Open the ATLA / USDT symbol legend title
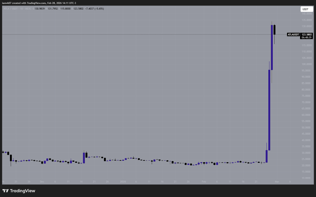 coord(18,9)
